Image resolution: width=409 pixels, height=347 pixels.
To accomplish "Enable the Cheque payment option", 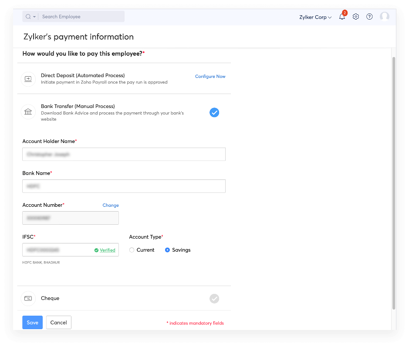I will pos(214,298).
